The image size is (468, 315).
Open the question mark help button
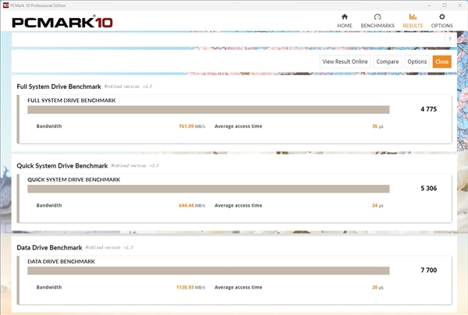[450, 39]
